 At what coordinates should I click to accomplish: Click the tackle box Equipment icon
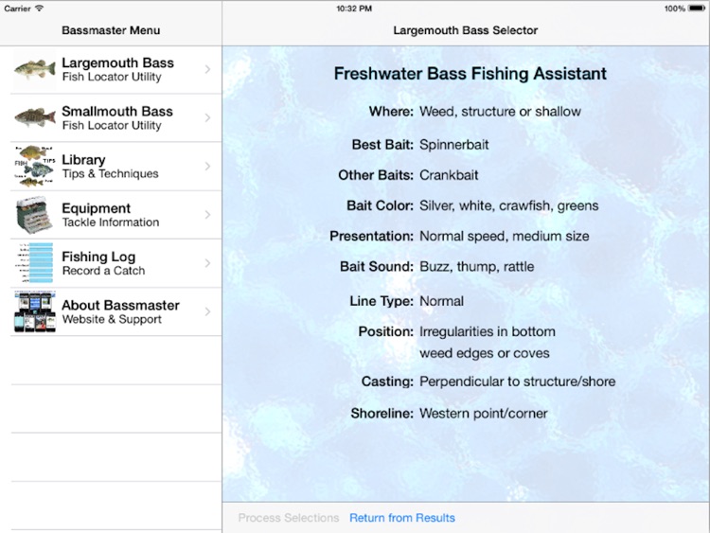pos(35,215)
